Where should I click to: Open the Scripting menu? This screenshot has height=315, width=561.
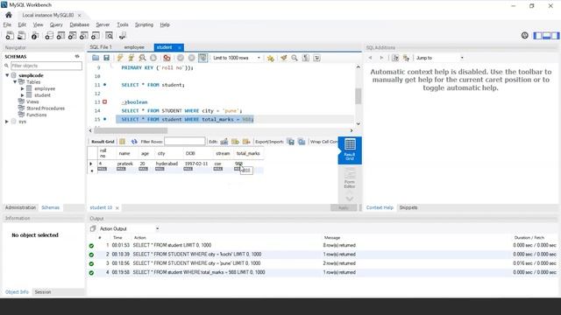tap(144, 24)
